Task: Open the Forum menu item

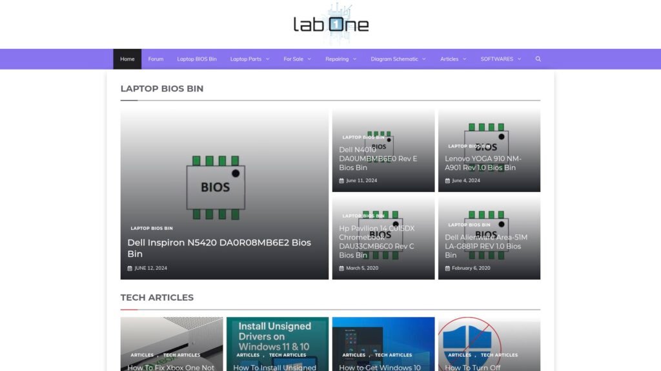Action: point(156,59)
